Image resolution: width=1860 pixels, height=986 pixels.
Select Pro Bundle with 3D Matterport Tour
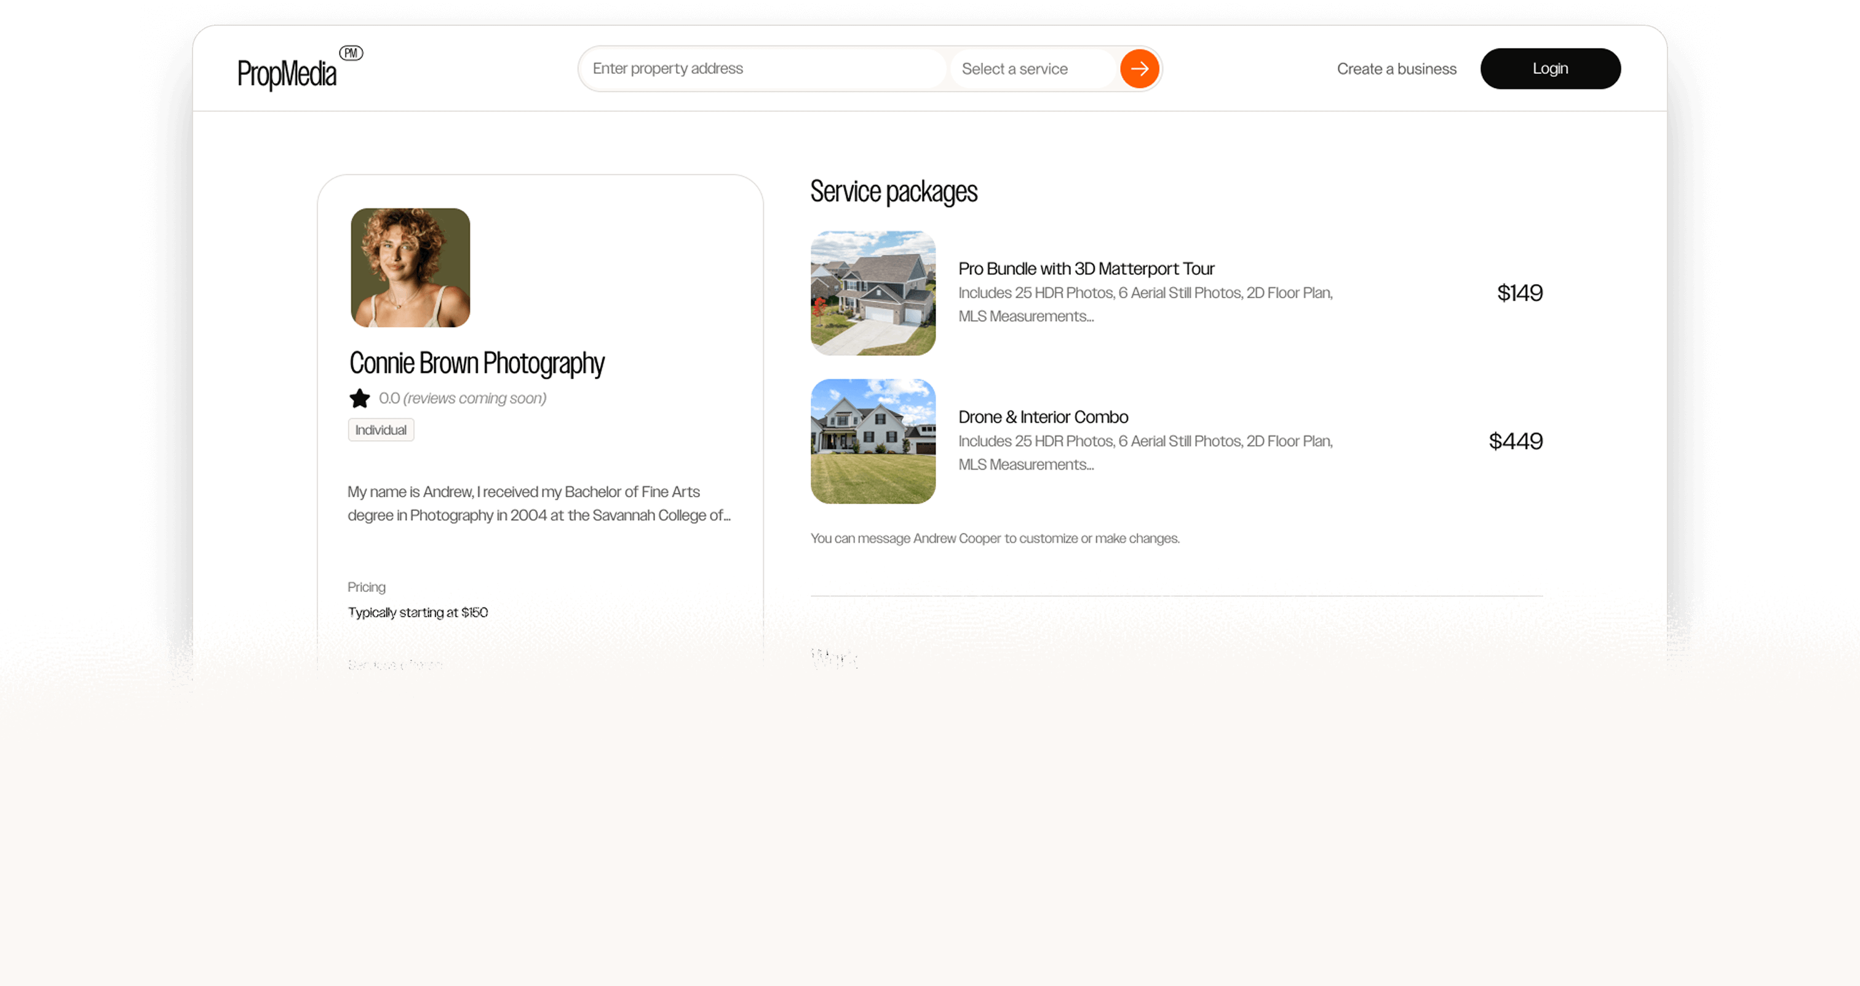click(1086, 269)
